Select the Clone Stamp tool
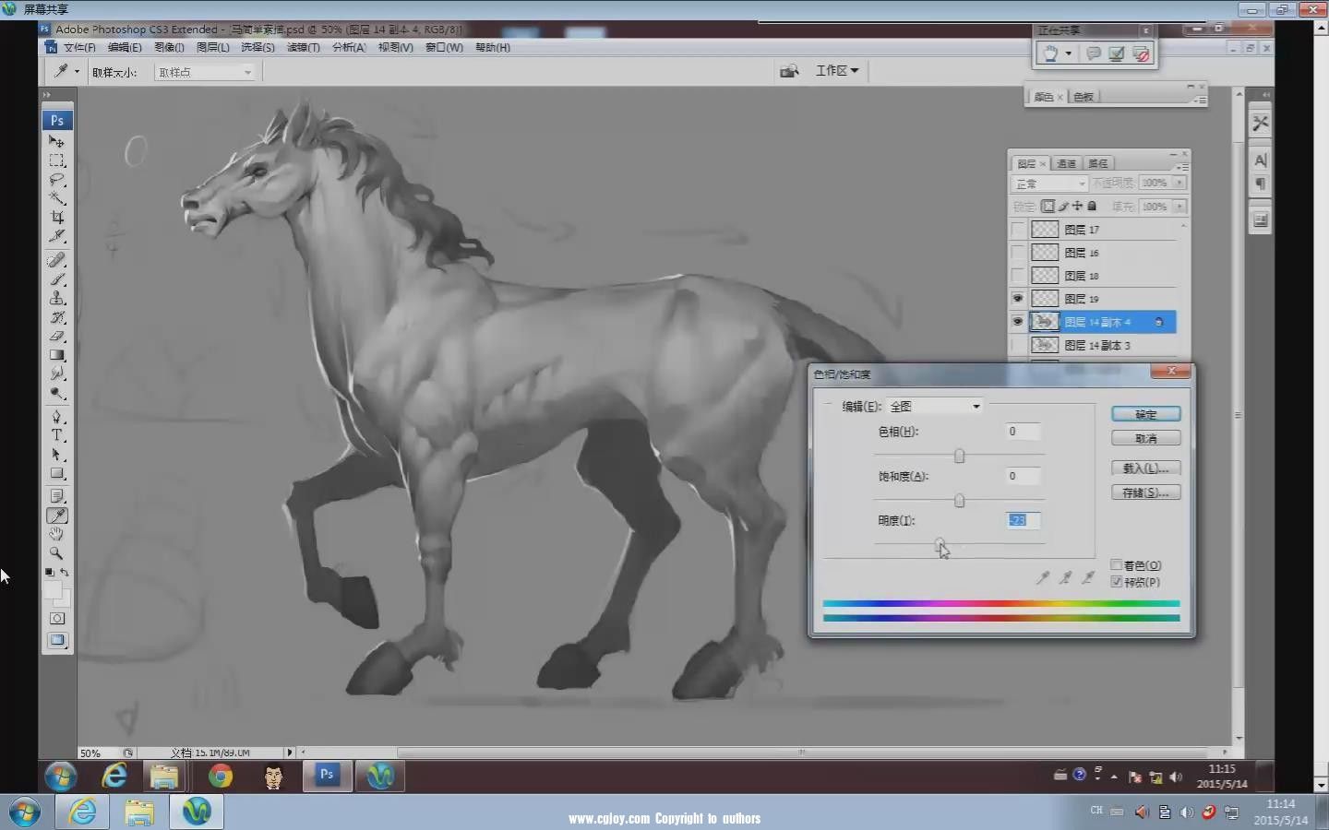This screenshot has width=1329, height=830. tap(56, 298)
